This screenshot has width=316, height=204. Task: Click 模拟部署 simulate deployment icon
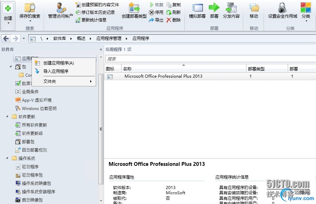197,8
